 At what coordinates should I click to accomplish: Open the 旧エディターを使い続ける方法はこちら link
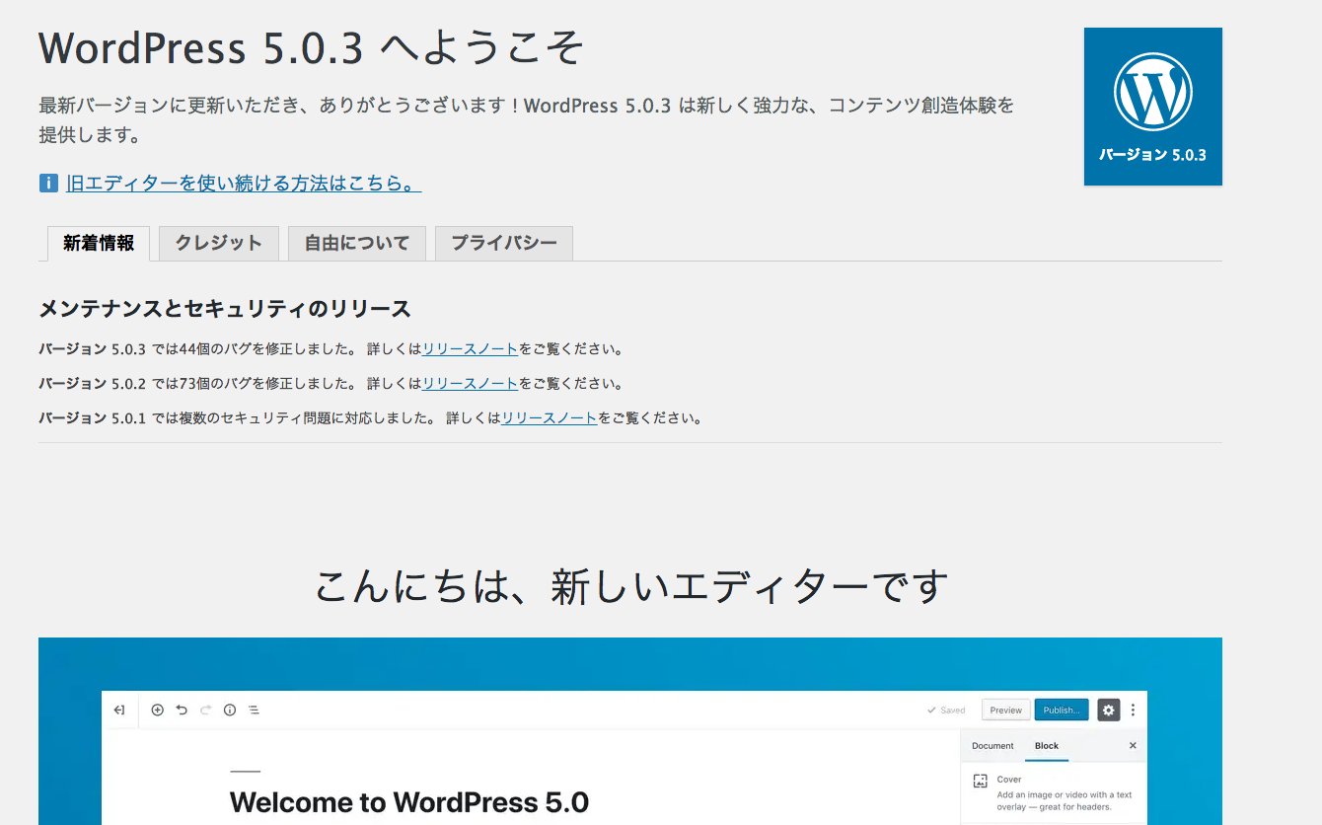click(x=244, y=184)
